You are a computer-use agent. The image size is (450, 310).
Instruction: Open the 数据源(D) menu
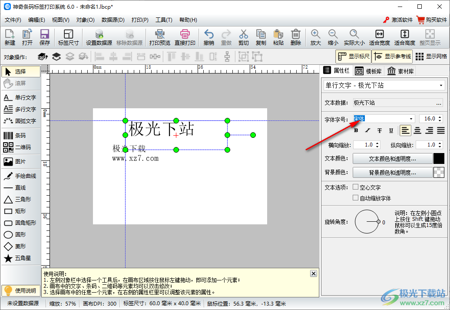113,20
